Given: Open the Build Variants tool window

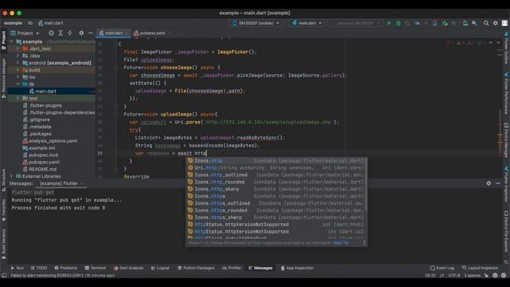Looking at the screenshot, I should pyautogui.click(x=3, y=244).
